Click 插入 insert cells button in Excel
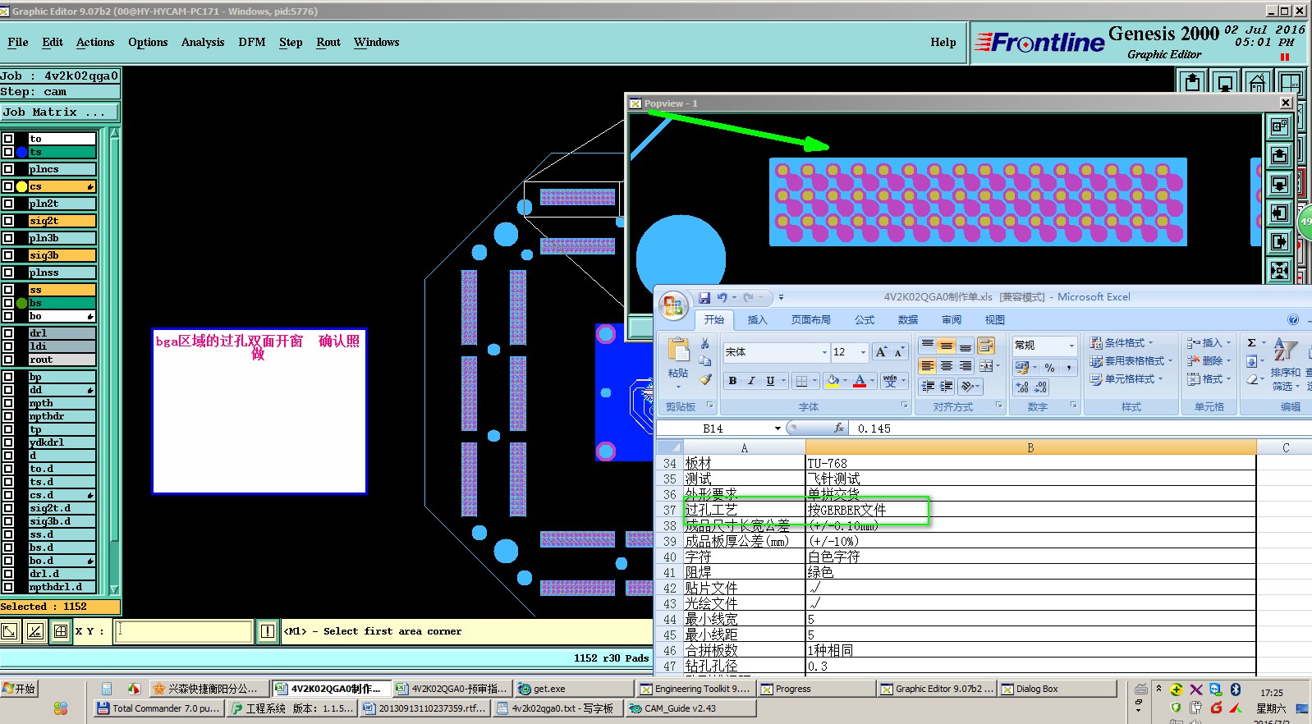This screenshot has height=724, width=1312. point(1209,343)
